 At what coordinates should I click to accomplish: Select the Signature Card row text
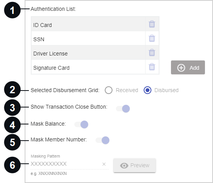pos(51,68)
